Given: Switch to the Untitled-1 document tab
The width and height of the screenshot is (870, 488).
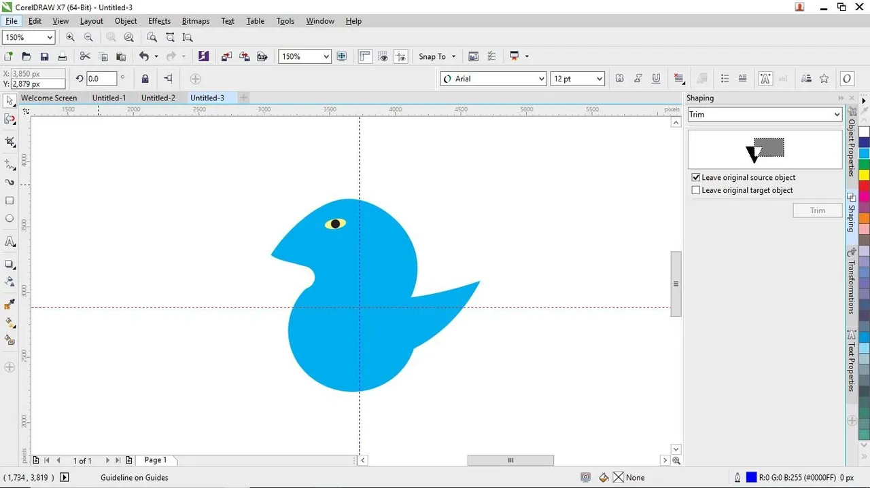Looking at the screenshot, I should click(x=109, y=98).
